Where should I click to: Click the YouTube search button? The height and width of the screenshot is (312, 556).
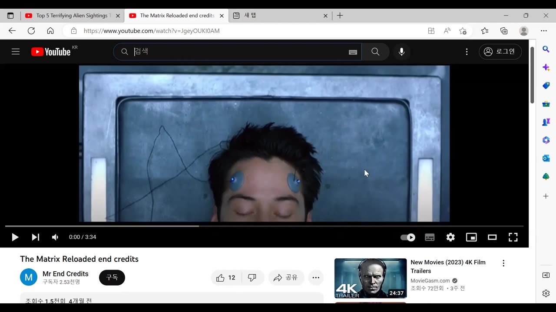(375, 52)
